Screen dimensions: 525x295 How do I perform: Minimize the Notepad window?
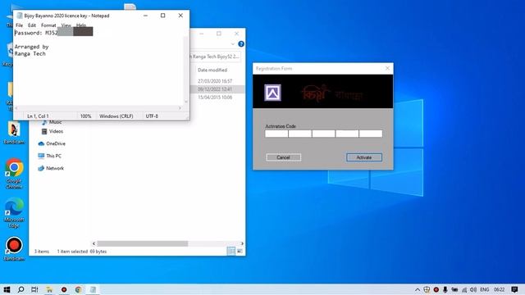[x=145, y=16]
